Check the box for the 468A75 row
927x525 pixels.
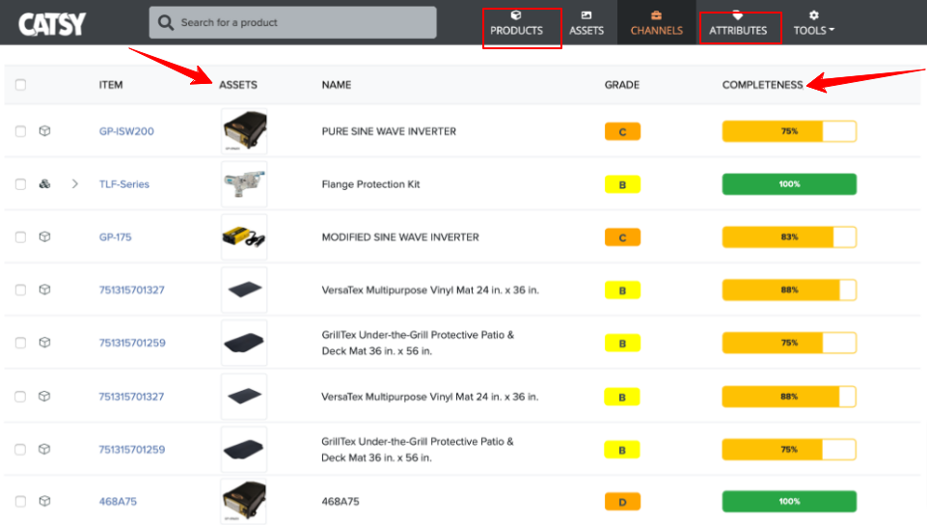[20, 501]
